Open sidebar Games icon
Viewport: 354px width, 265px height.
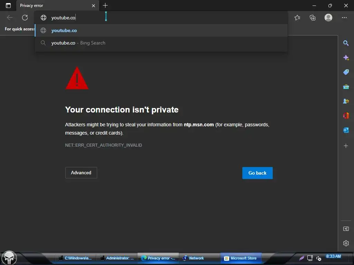[x=346, y=101]
